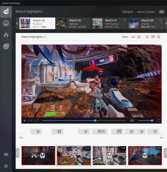This screenshot has height=172, width=167.
Task: Toggle the screenshot camera filter next to Show
Action: point(139,37)
